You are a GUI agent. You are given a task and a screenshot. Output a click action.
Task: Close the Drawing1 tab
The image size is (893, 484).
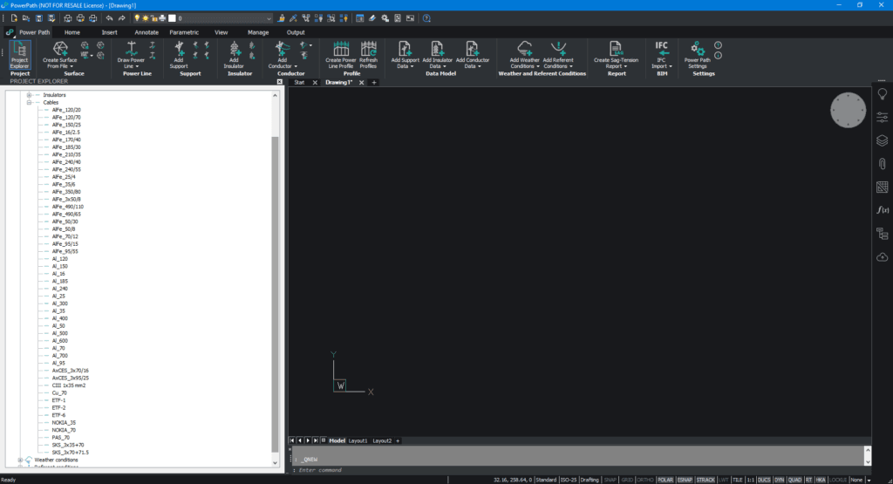[361, 83]
